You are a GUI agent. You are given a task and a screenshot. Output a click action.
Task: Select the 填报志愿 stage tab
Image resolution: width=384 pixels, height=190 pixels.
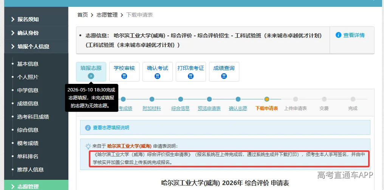pyautogui.click(x=91, y=72)
